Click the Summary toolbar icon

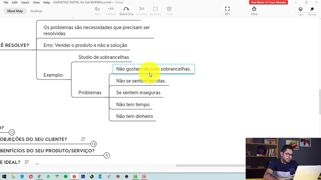tap(142, 11)
